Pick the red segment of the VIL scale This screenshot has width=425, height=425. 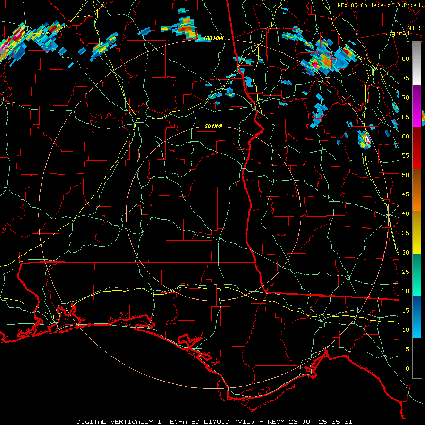click(417, 148)
